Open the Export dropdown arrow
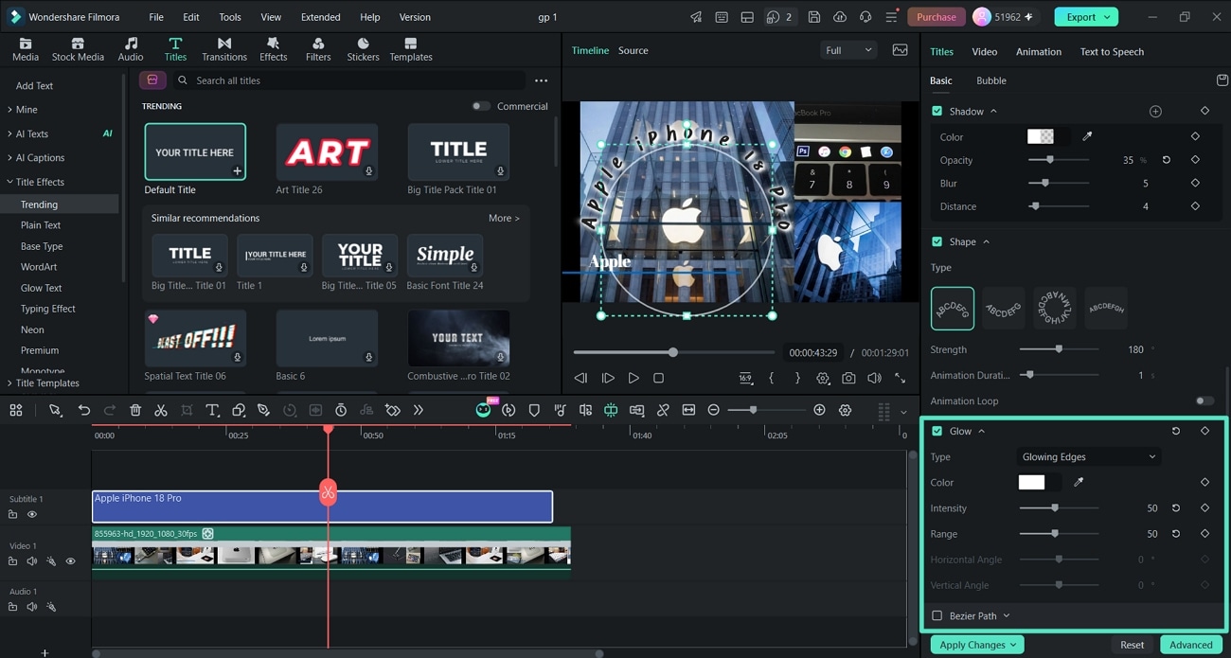 1106,17
